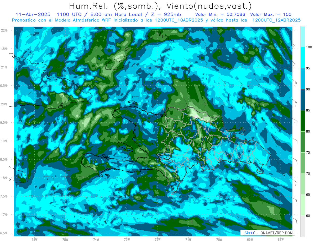315x243 pixels.
Task: Click the colorbar label '80'
Action: click(x=309, y=131)
